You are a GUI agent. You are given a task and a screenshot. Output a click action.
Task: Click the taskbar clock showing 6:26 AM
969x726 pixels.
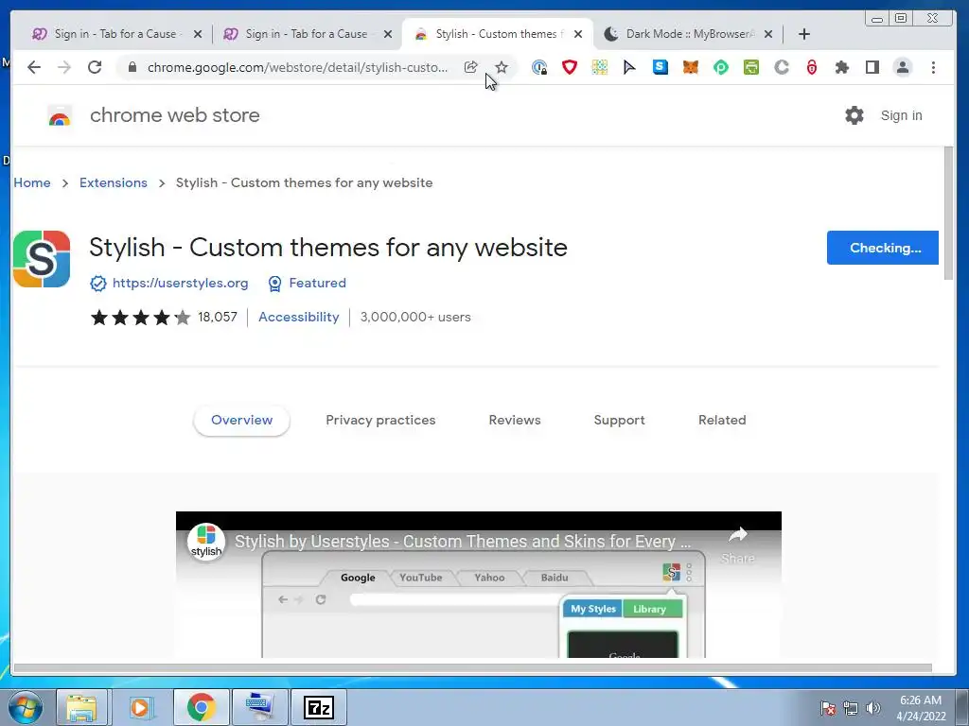point(921,708)
